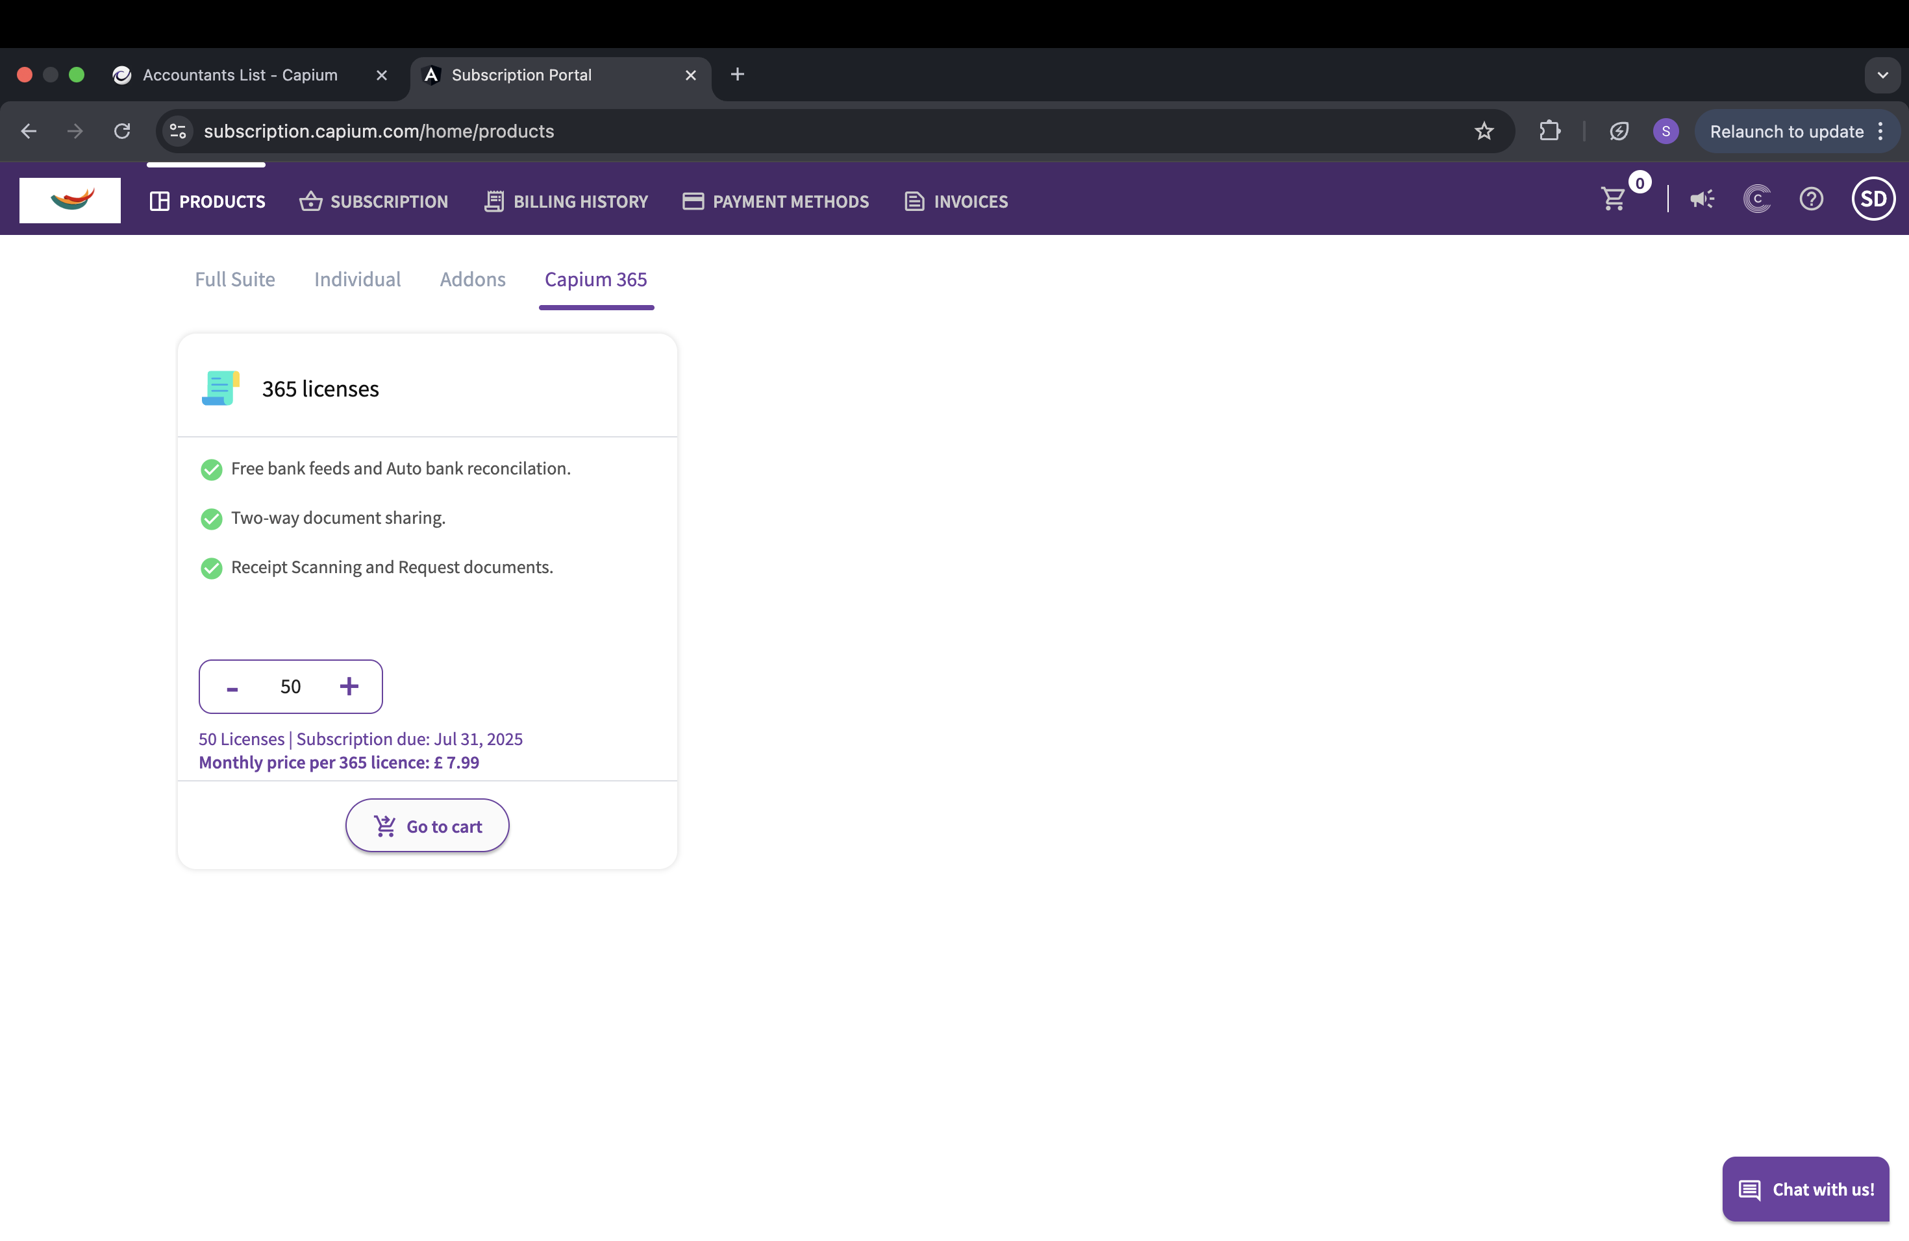Click the license quantity field showing 50
The width and height of the screenshot is (1909, 1241).
point(290,687)
